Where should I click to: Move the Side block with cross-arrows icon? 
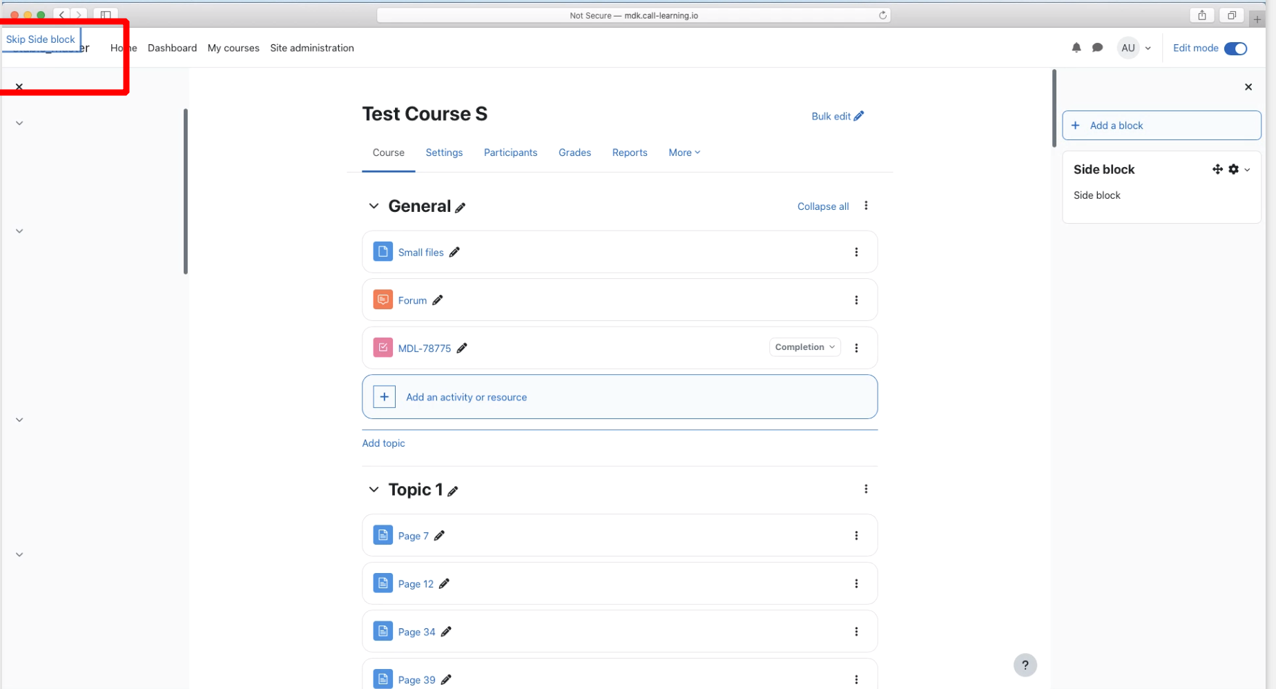click(1217, 169)
